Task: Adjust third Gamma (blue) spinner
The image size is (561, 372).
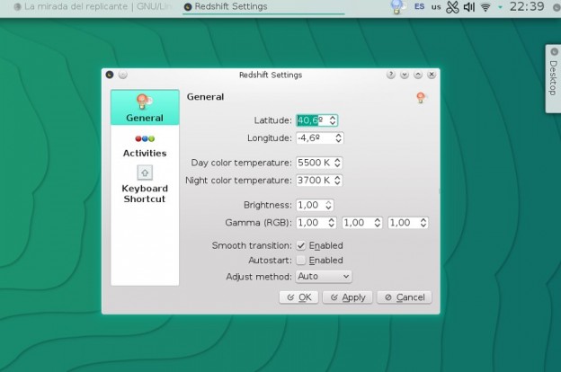Action: pos(423,223)
